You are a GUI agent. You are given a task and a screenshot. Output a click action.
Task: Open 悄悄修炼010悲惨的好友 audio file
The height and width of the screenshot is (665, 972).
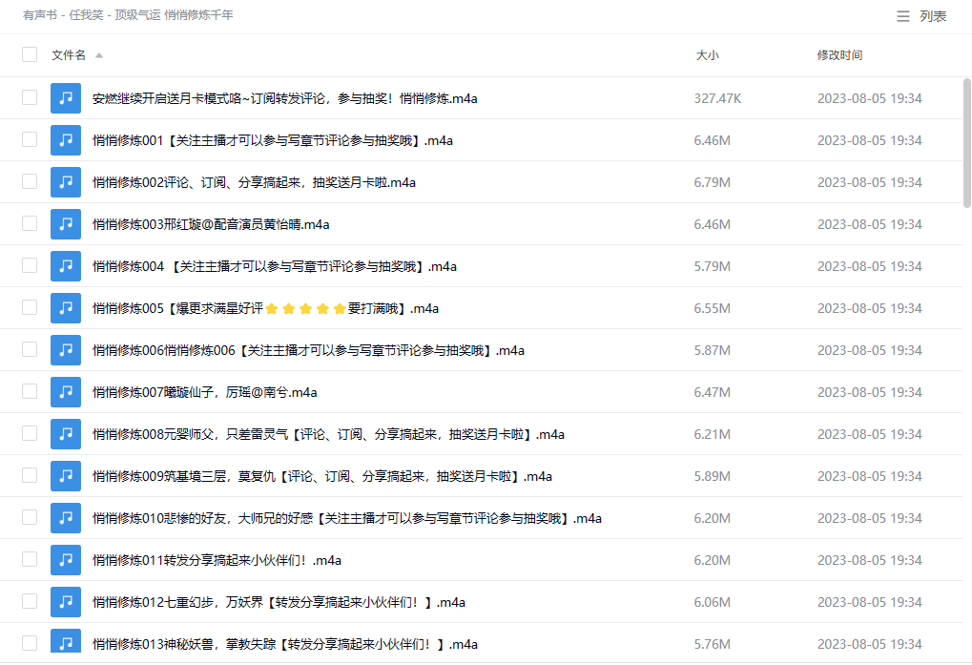point(346,518)
